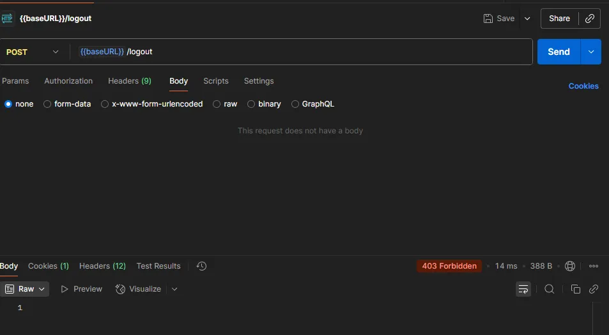Expand the Send button arrow options

coord(591,52)
